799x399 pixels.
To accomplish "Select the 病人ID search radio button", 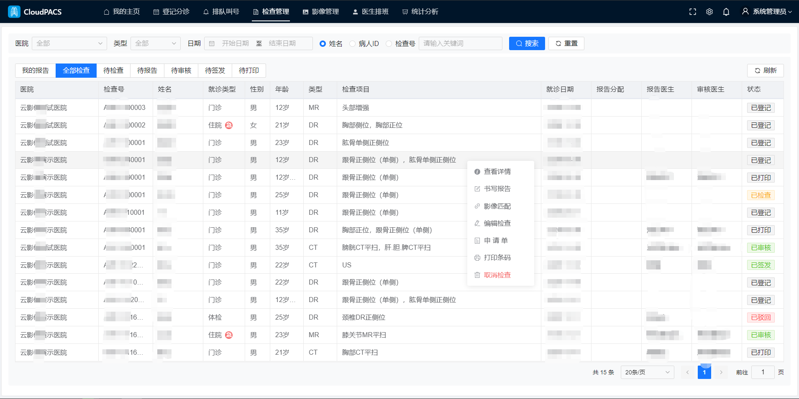I will 352,43.
